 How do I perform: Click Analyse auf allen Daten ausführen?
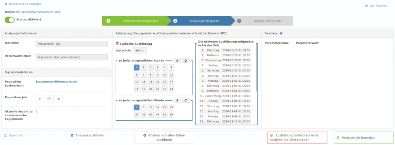pos(164,138)
